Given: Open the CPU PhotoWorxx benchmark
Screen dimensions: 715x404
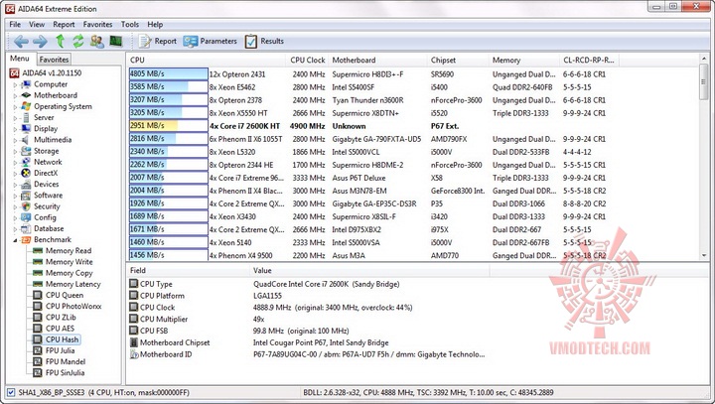Looking at the screenshot, I should [x=73, y=307].
